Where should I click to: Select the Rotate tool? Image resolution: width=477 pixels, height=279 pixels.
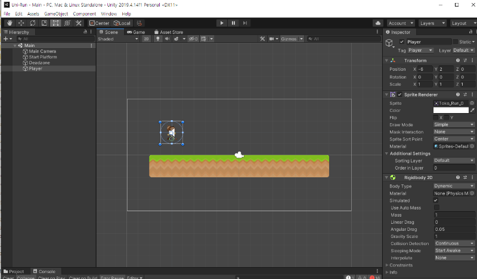click(x=33, y=23)
